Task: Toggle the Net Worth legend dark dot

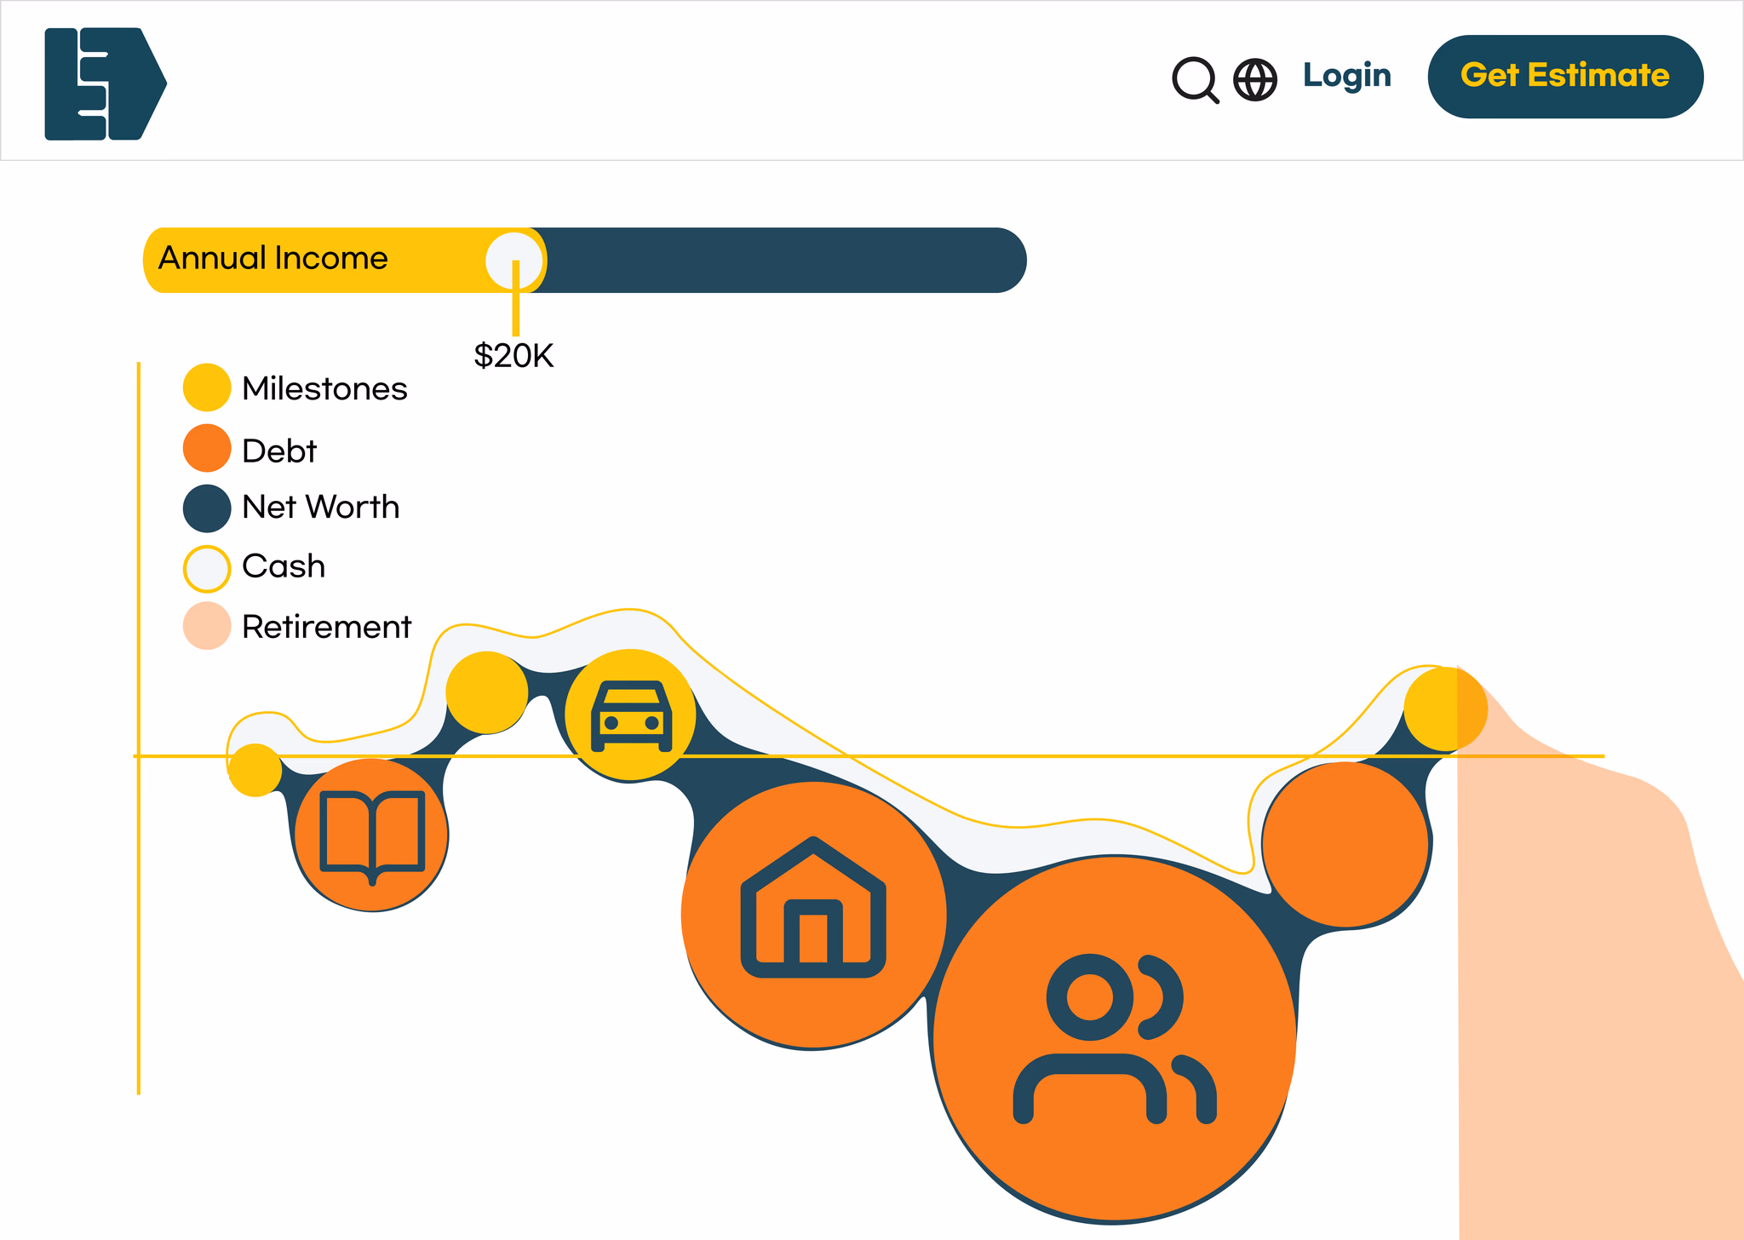Action: (207, 508)
